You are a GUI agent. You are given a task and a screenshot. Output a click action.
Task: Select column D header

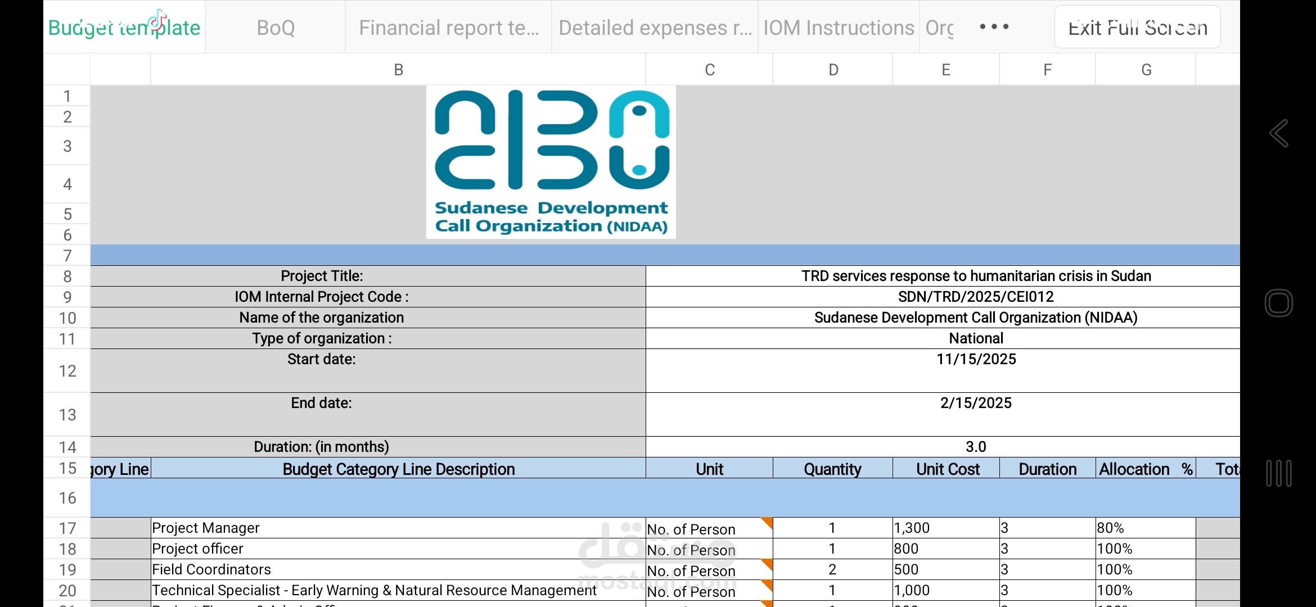[x=833, y=70]
